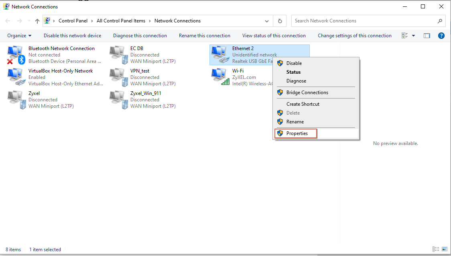Choose Bridge Connections from context menu
This screenshot has height=256, width=451.
point(316,93)
